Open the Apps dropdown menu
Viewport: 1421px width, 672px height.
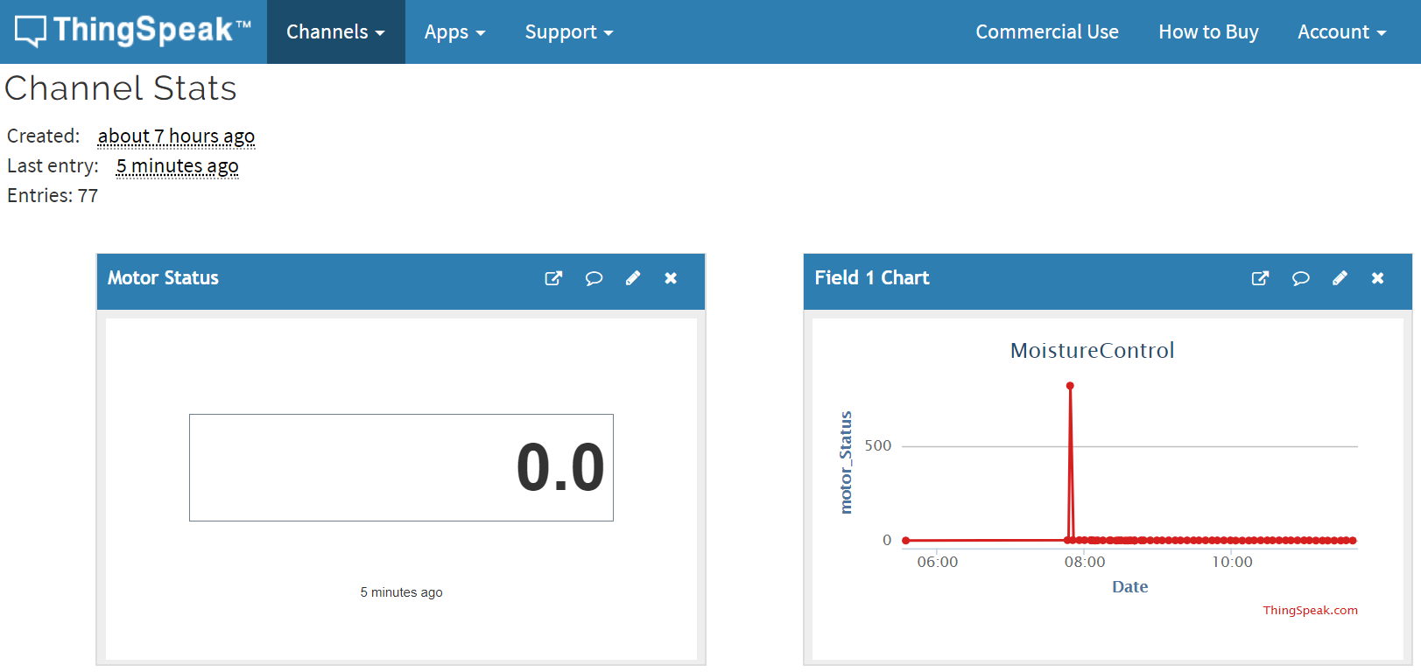pyautogui.click(x=454, y=31)
